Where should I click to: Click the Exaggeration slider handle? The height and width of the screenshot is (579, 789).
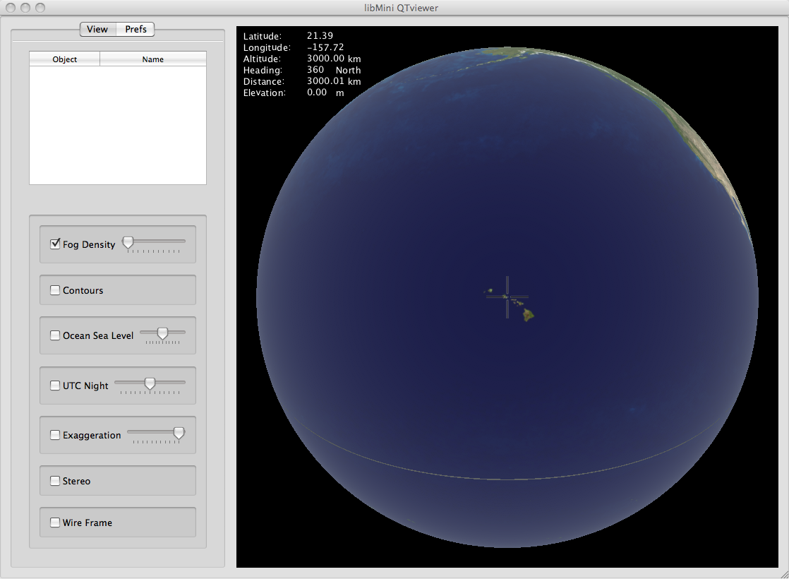179,433
